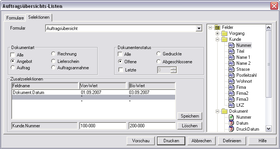
Task: Select Wohnort in the field tree
Action: [x=244, y=81]
